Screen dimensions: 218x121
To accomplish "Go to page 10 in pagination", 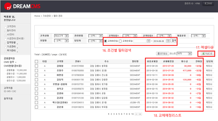I will tap(132, 114).
